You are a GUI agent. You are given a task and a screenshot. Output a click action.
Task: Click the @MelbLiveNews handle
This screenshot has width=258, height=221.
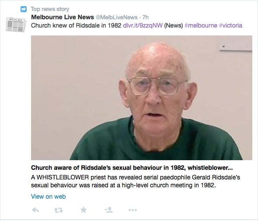tap(116, 18)
